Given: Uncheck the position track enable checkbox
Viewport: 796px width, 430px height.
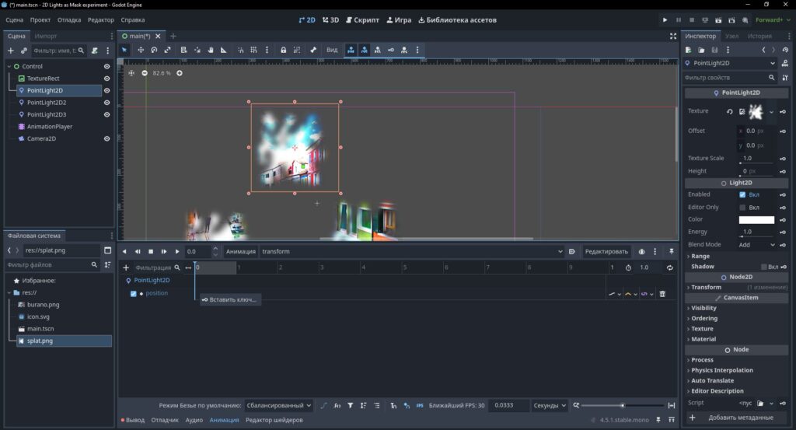Looking at the screenshot, I should click(133, 293).
